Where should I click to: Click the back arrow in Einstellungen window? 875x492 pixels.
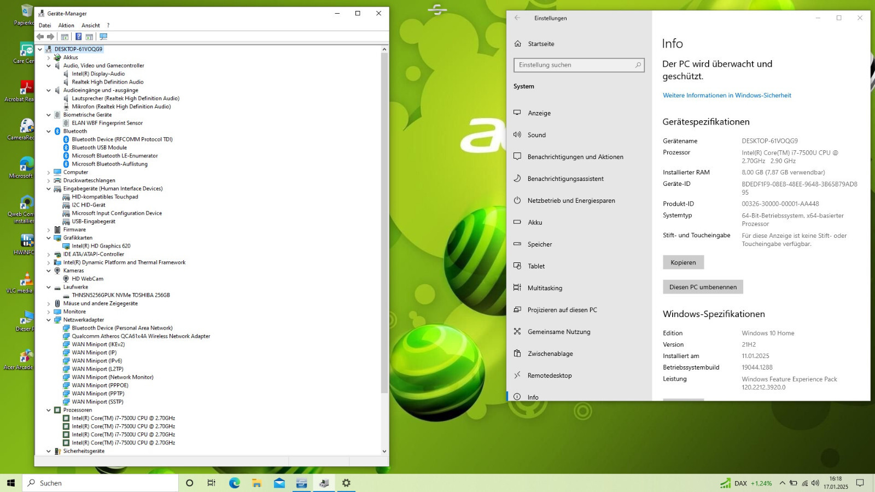coord(517,18)
